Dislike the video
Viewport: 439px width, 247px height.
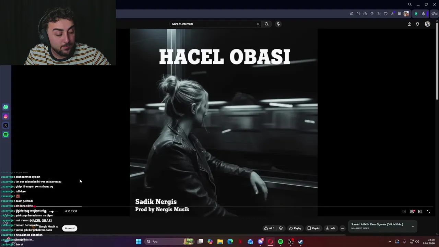tap(281, 228)
